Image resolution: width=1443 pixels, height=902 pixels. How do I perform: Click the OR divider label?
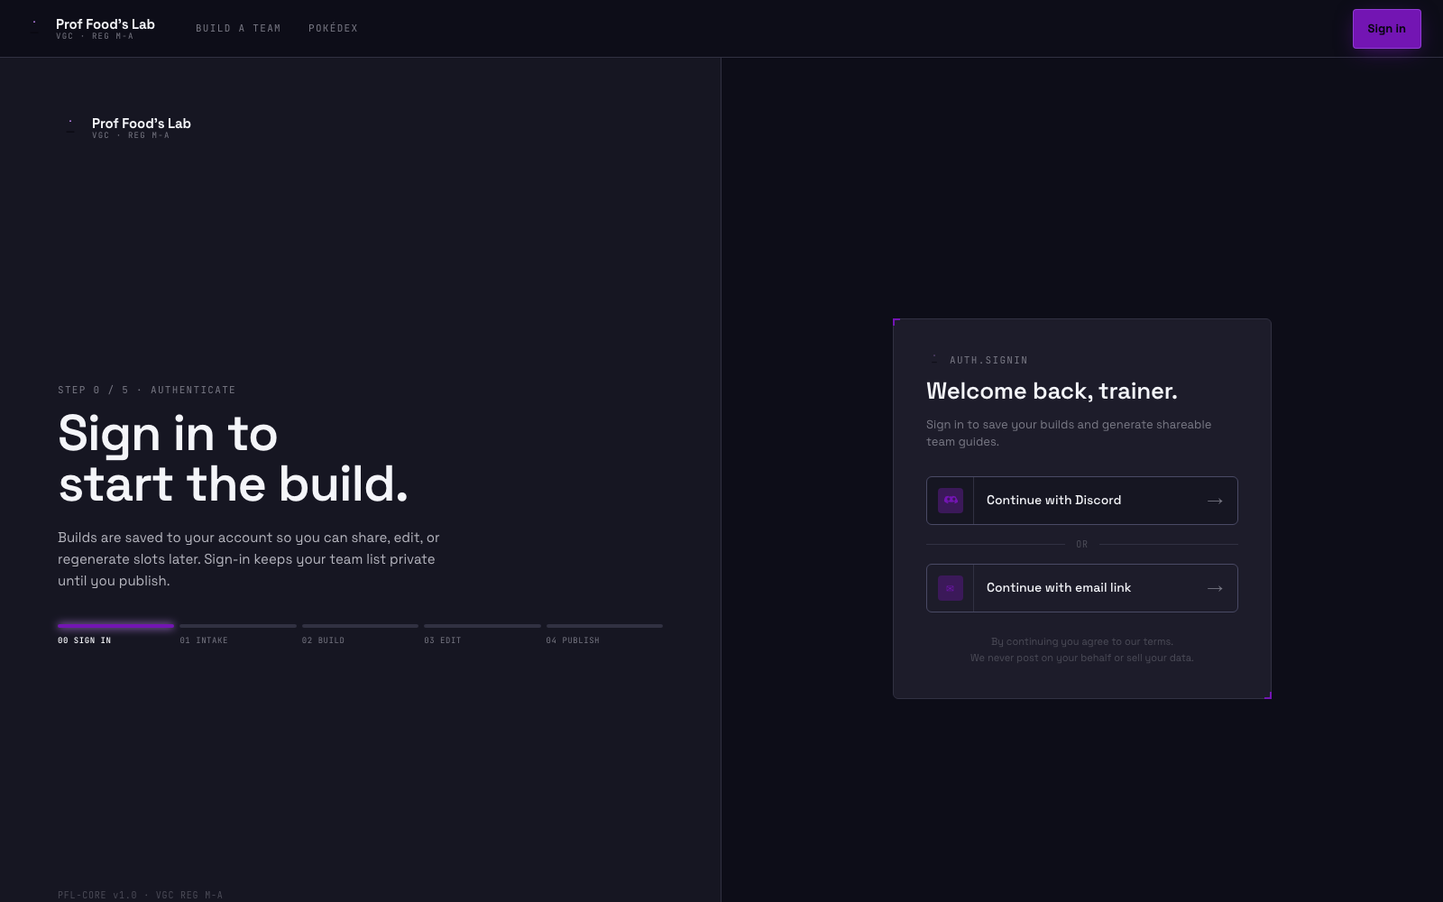(1082, 544)
